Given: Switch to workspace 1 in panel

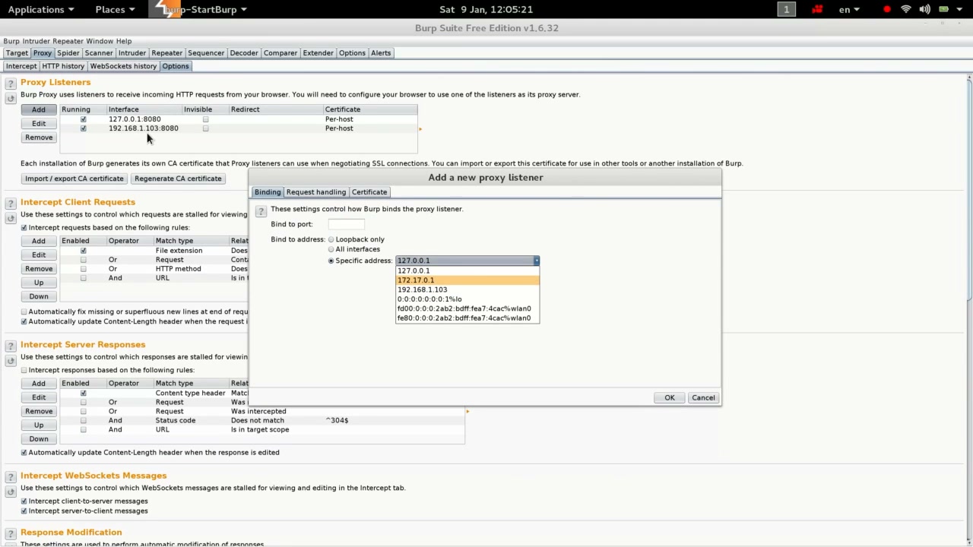Looking at the screenshot, I should [x=786, y=9].
